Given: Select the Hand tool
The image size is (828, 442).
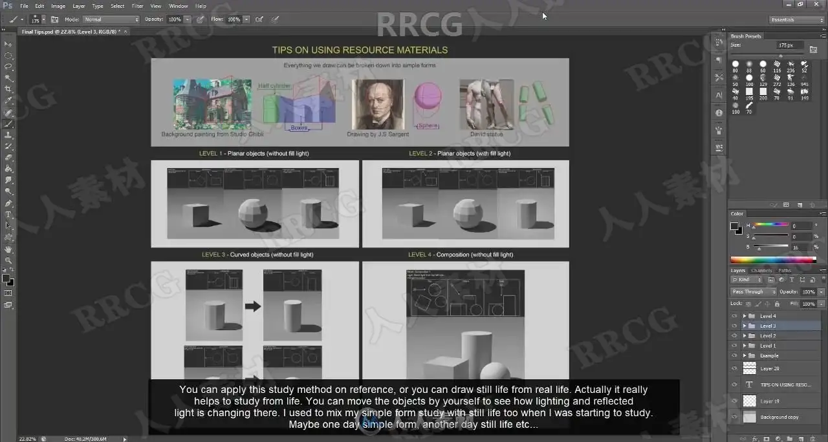Looking at the screenshot, I should [8, 249].
